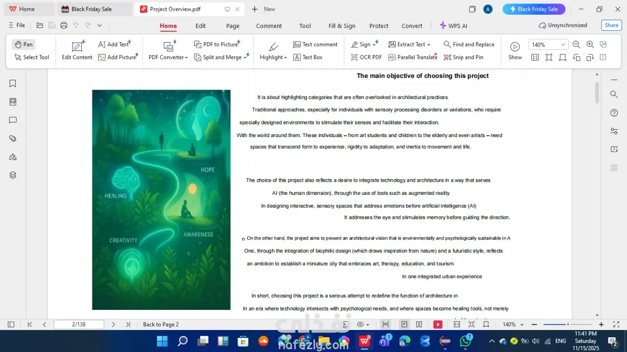Open the bookmarks panel in left sidebar
The height and width of the screenshot is (352, 627).
[x=13, y=84]
